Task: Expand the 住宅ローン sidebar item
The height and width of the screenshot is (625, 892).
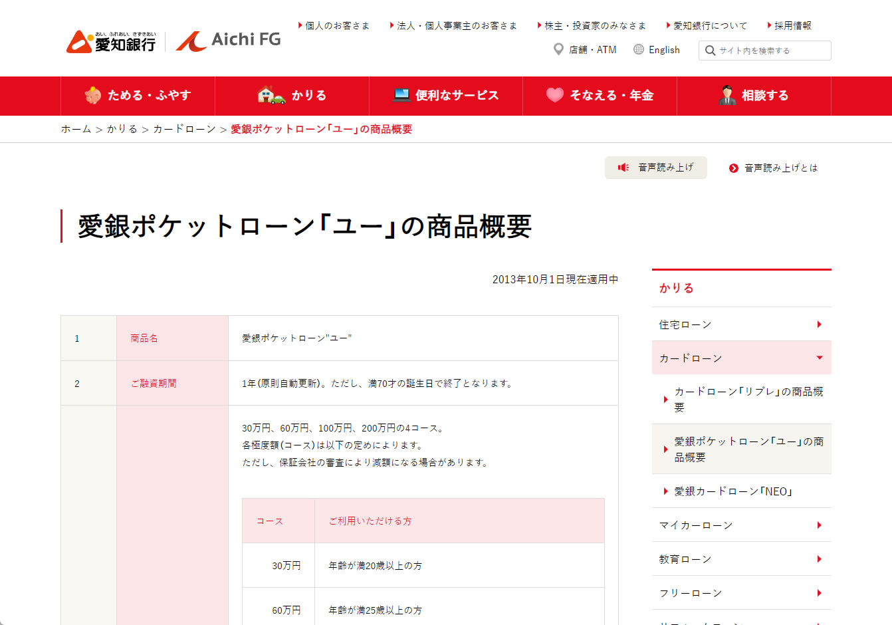Action: [741, 324]
